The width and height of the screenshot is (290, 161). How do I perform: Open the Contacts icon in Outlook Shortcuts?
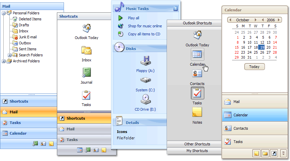pos(197,74)
